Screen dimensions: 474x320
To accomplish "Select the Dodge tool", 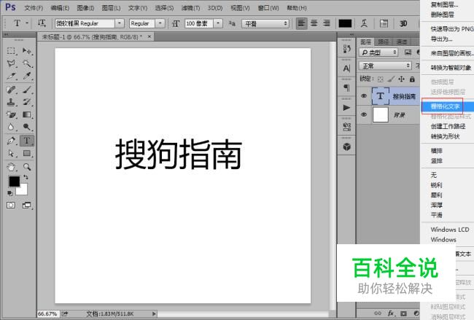I will click(27, 127).
